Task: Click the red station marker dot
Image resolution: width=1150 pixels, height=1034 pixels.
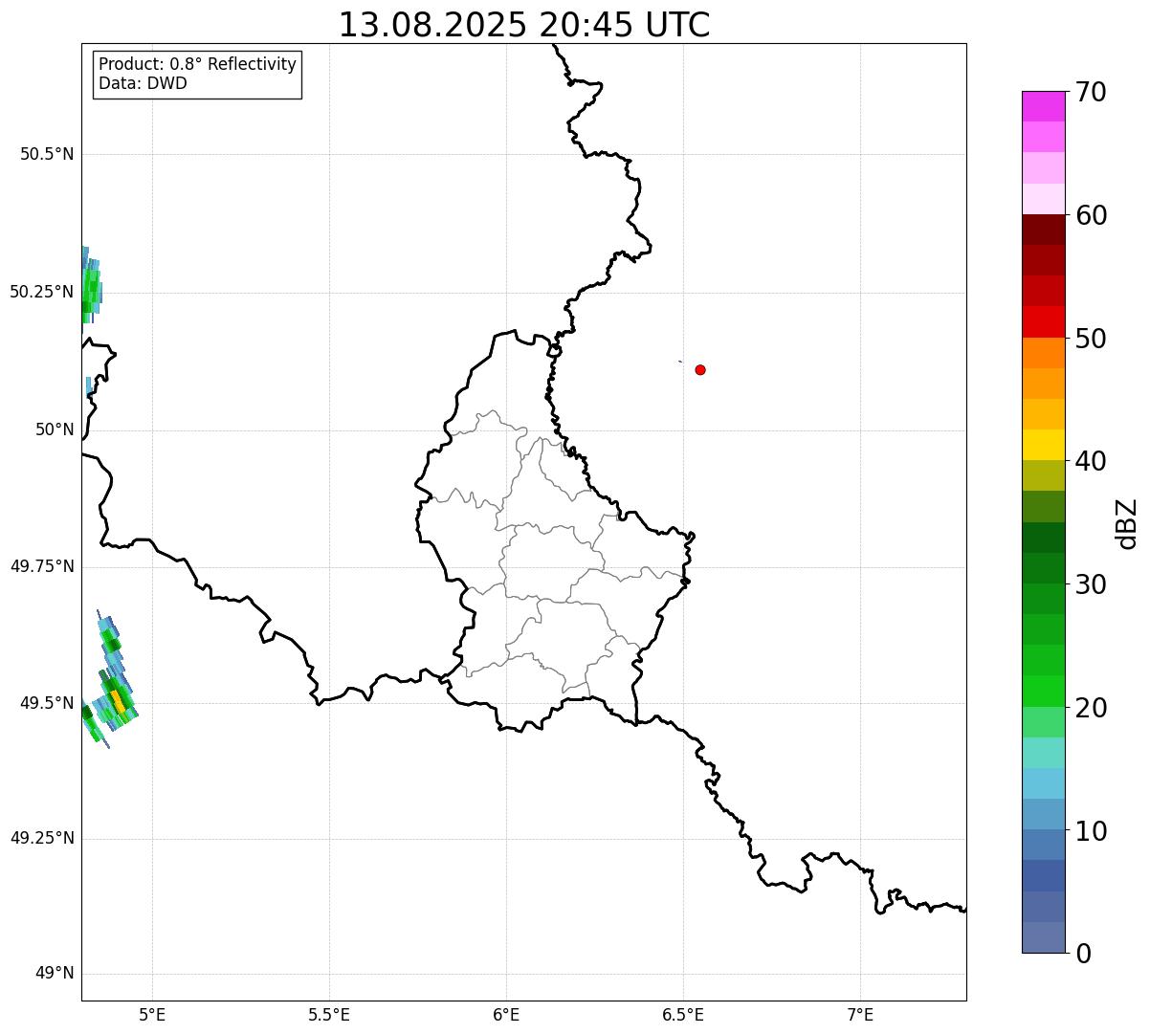Action: 700,370
